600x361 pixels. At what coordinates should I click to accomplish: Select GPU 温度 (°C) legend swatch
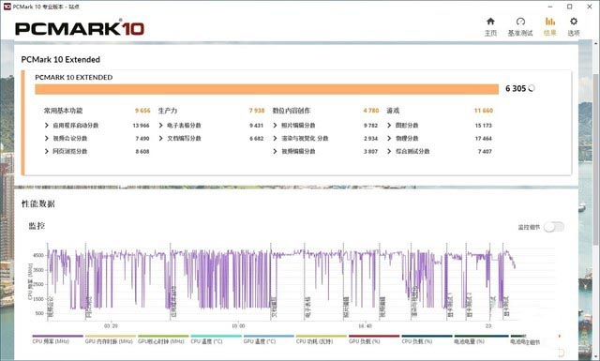coord(269,336)
